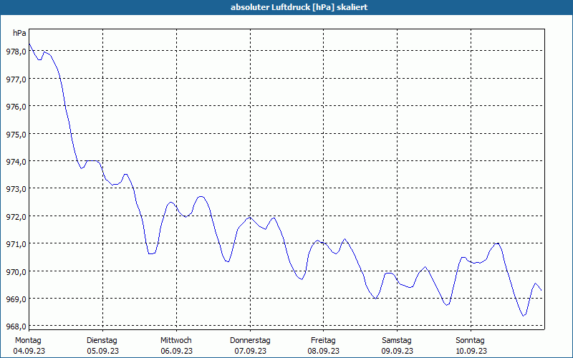The width and height of the screenshot is (573, 358).
Task: Click the date 05.09.23
Action: (x=102, y=351)
